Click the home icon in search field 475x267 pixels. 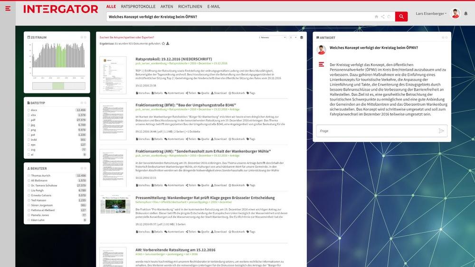tap(376, 17)
